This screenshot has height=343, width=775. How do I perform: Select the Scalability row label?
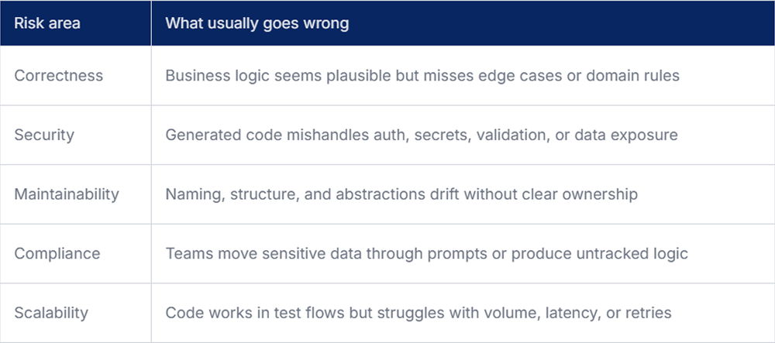point(51,312)
